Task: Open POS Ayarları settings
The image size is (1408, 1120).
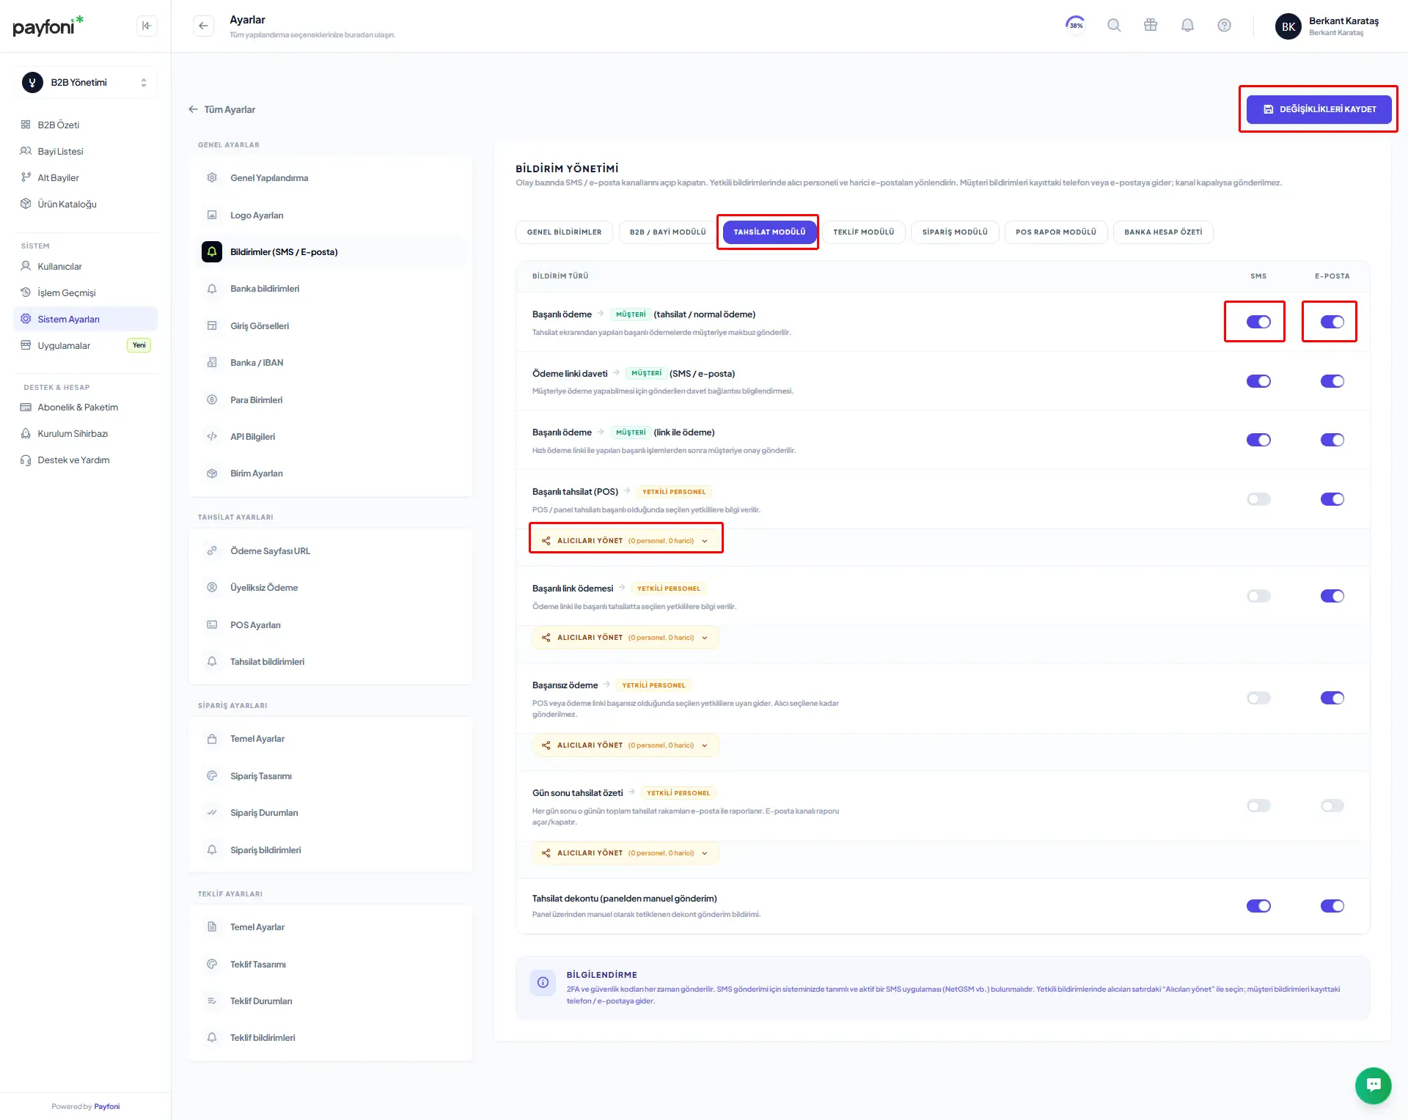Action: pos(330,625)
